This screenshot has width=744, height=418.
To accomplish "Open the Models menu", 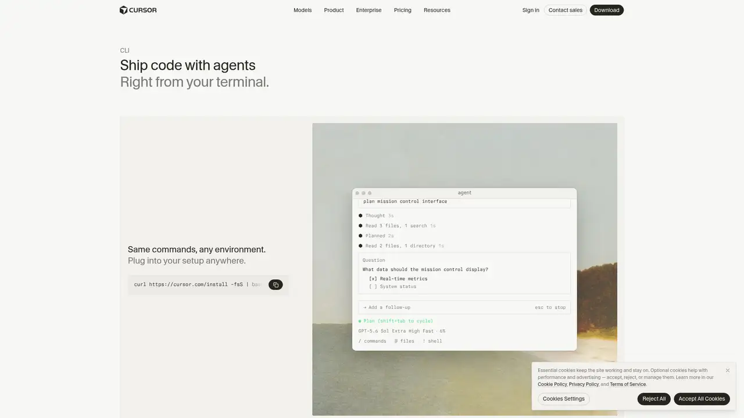I will point(302,10).
